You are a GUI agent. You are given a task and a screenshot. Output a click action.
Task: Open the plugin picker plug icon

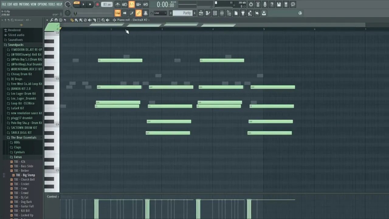(x=243, y=13)
